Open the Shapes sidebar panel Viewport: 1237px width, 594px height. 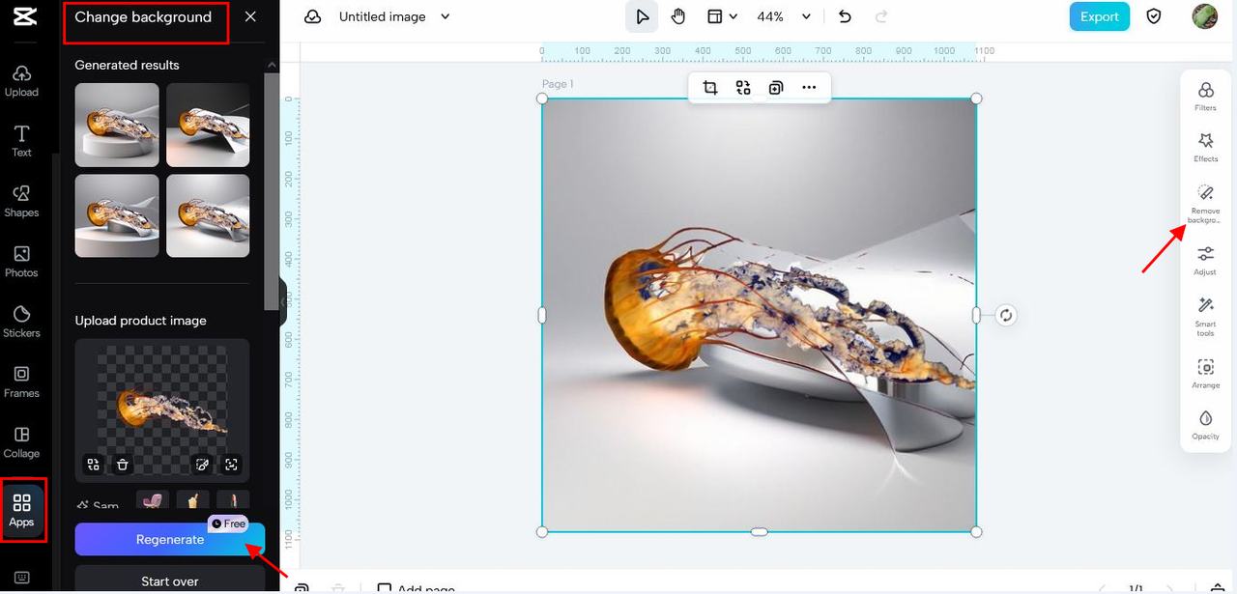click(21, 201)
